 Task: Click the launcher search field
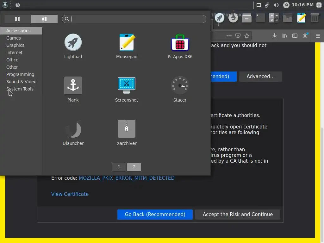(x=134, y=19)
